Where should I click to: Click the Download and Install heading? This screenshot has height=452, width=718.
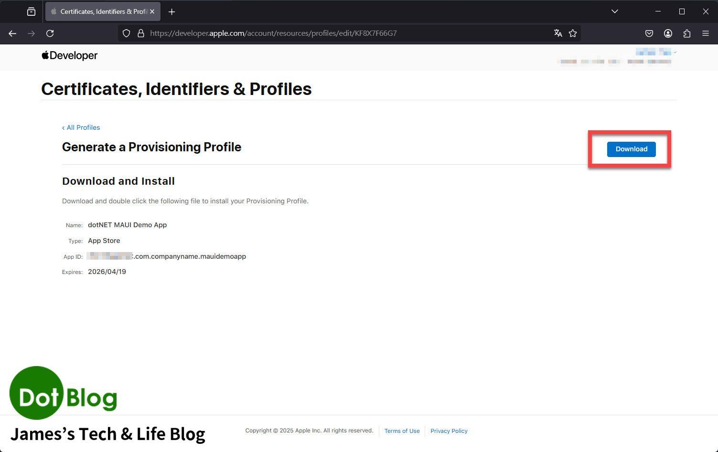[x=118, y=181]
